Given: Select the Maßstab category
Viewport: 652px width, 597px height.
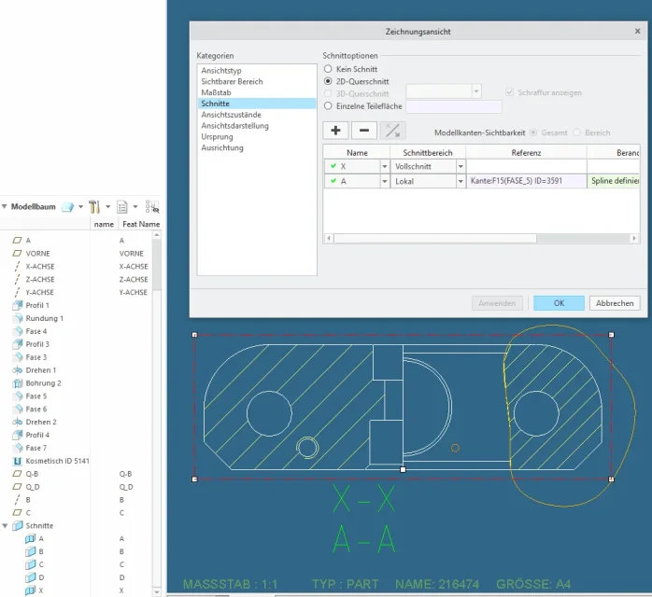Looking at the screenshot, I should coord(216,92).
